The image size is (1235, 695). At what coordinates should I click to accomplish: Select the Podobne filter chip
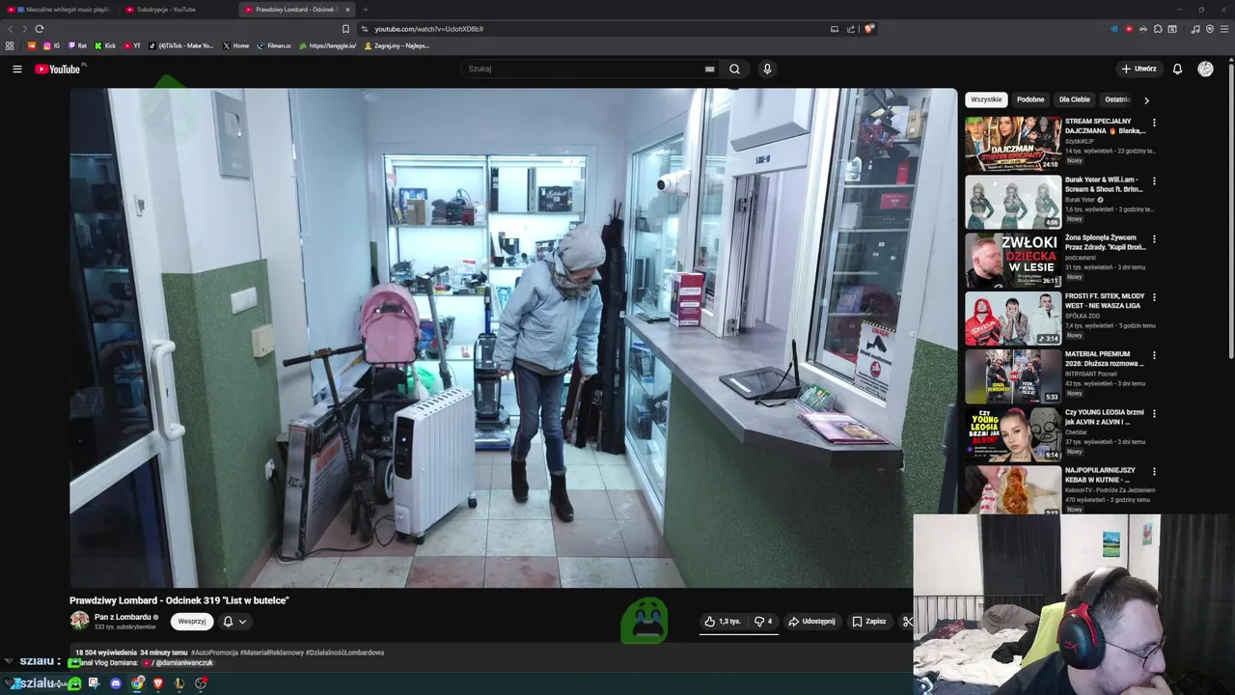[1030, 99]
